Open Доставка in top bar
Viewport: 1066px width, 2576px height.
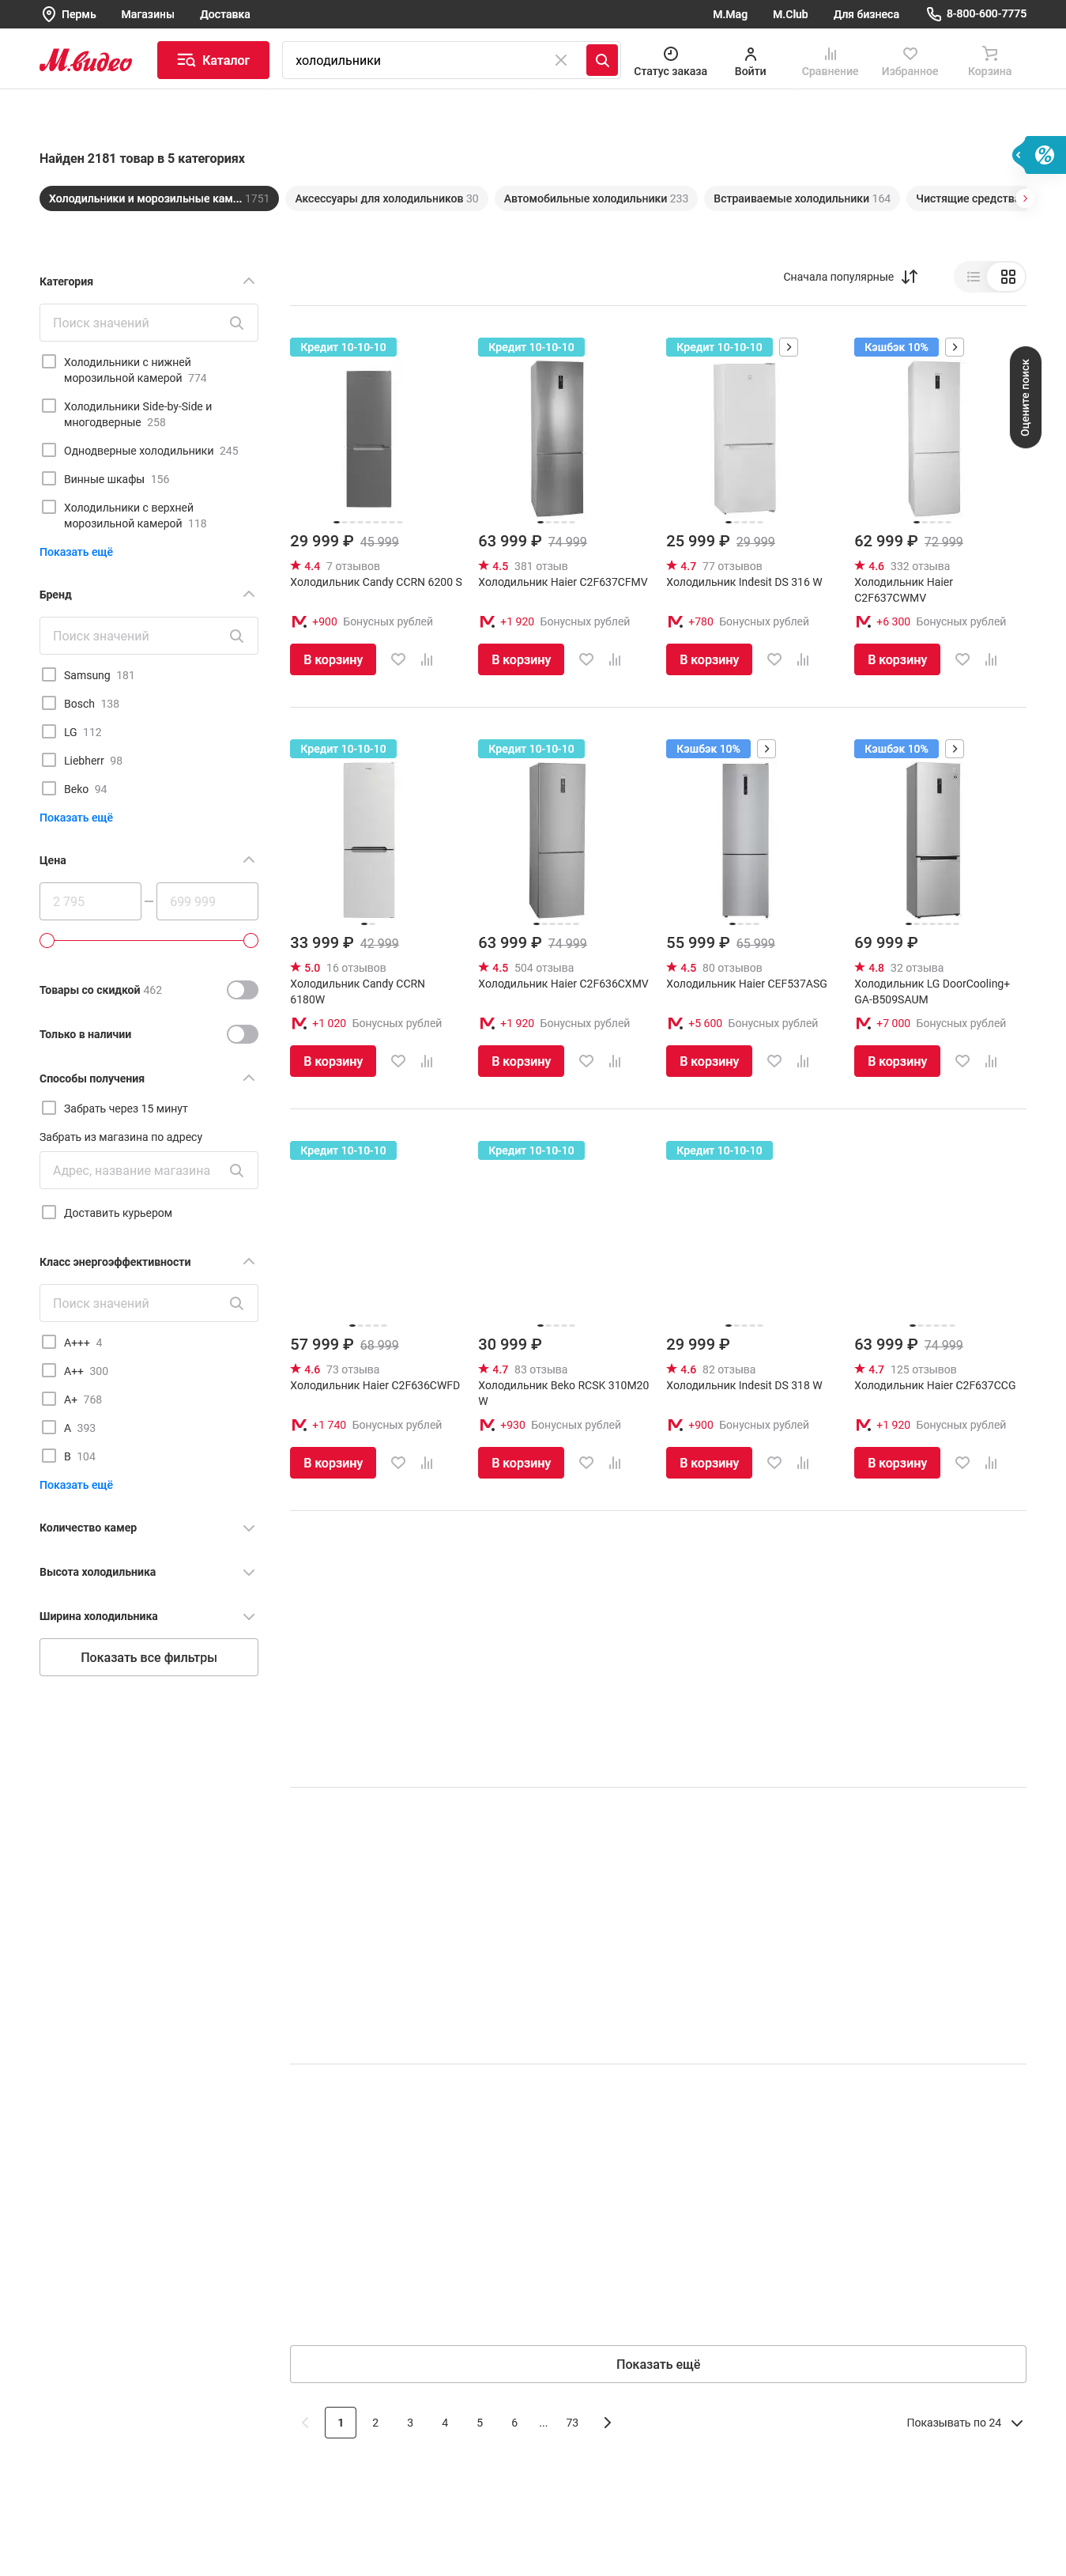coord(224,14)
